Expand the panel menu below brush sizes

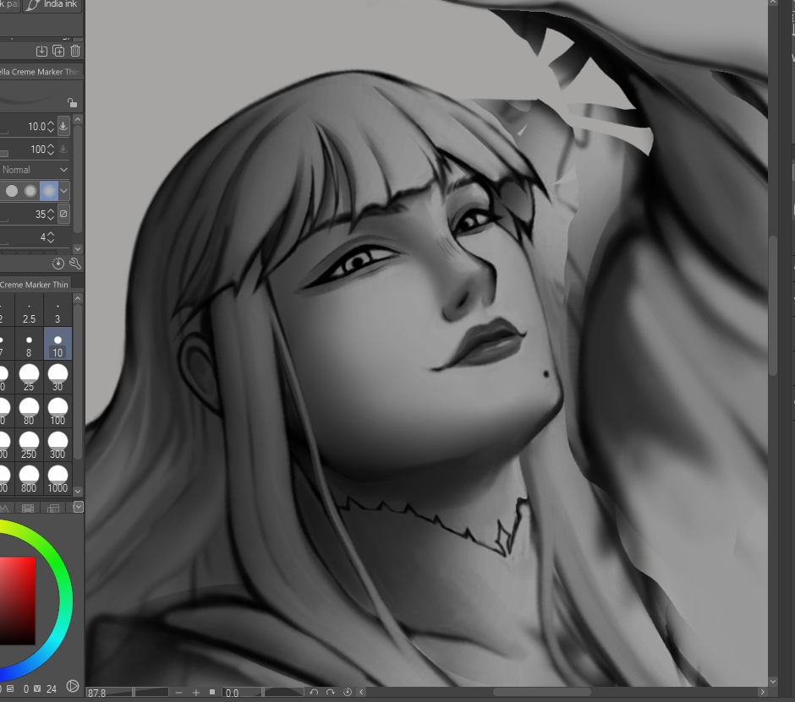point(79,507)
